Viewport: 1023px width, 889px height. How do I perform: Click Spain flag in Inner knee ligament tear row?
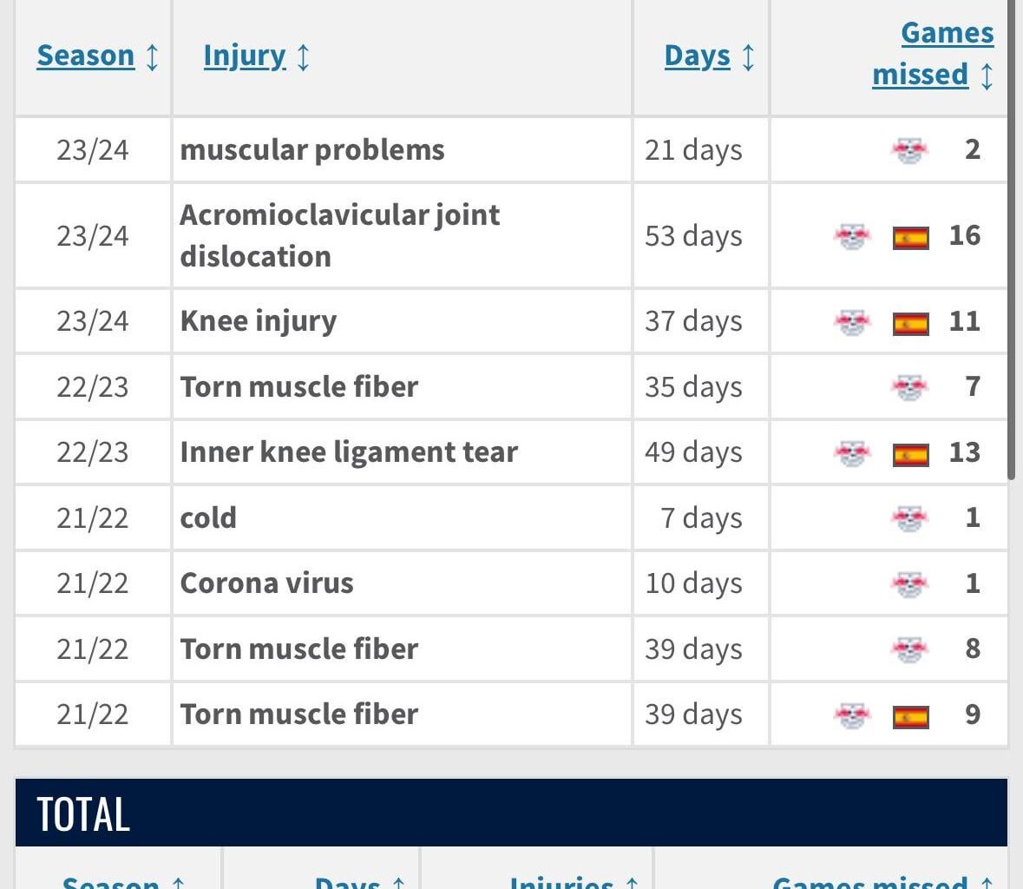click(x=911, y=455)
